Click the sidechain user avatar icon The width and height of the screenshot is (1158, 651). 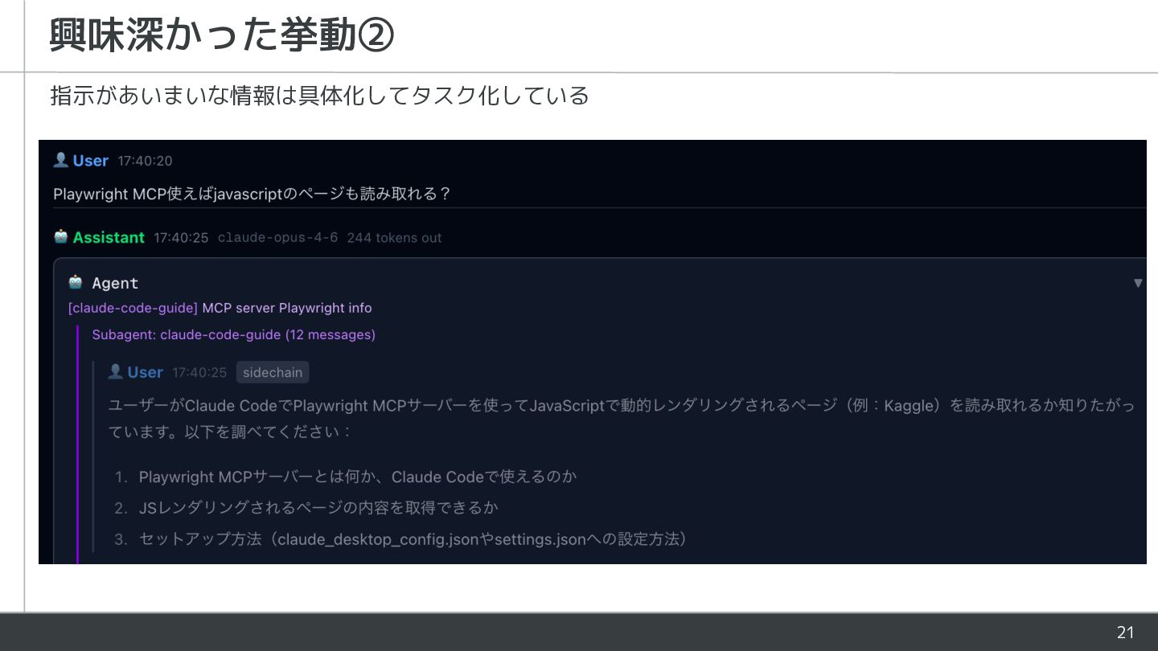click(115, 371)
